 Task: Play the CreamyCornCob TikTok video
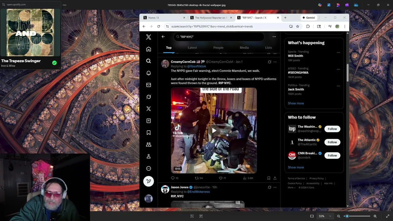tap(214, 130)
